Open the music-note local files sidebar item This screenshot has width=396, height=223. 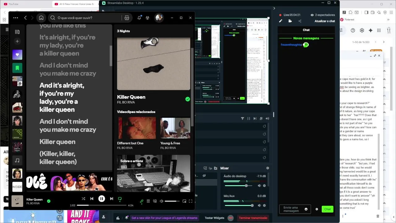tap(17, 160)
